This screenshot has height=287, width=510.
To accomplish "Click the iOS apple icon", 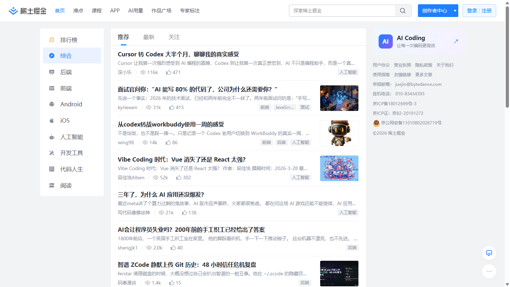I will coord(52,120).
